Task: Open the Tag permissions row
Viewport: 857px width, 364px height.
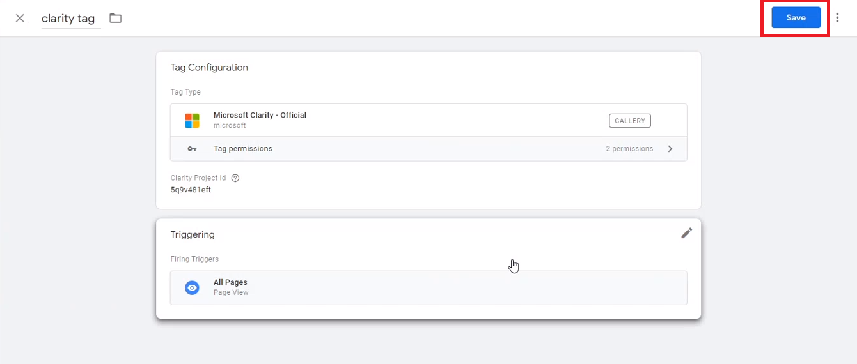Action: [x=428, y=149]
